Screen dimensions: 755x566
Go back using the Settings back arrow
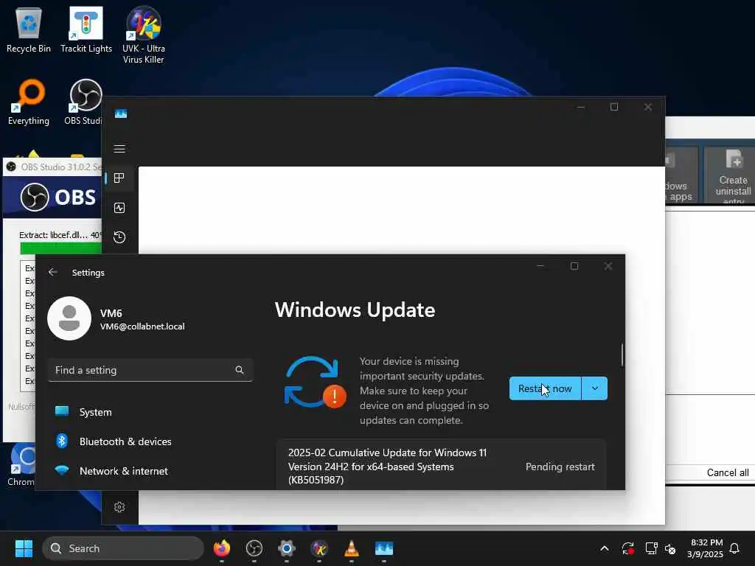(53, 272)
